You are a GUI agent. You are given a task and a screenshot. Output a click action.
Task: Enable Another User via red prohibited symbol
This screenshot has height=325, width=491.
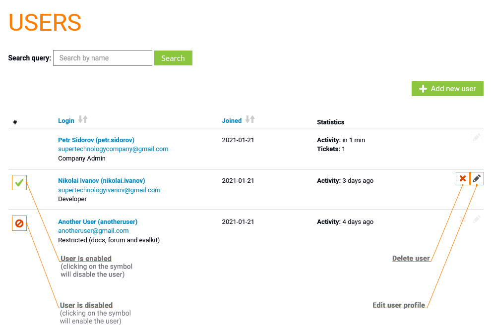(x=19, y=223)
